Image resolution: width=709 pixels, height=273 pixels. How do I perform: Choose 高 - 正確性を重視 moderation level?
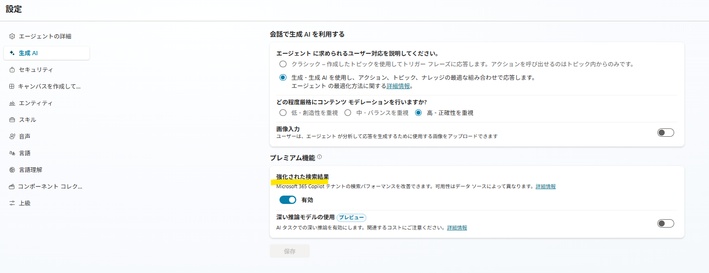click(x=418, y=113)
